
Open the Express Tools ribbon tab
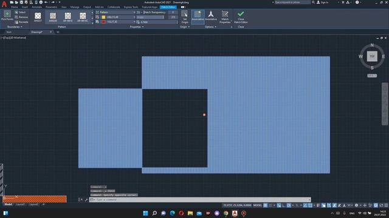coord(131,7)
